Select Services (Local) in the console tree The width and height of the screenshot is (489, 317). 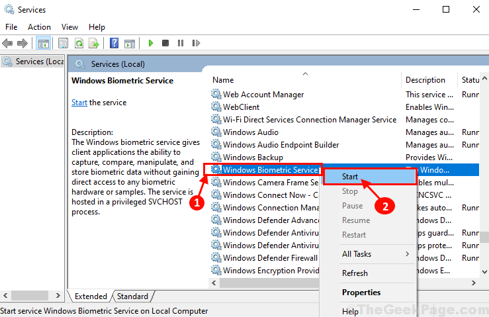33,62
